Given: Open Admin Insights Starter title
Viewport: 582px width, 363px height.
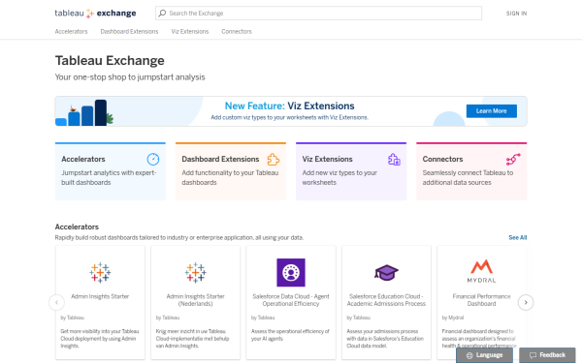Looking at the screenshot, I should click(100, 296).
